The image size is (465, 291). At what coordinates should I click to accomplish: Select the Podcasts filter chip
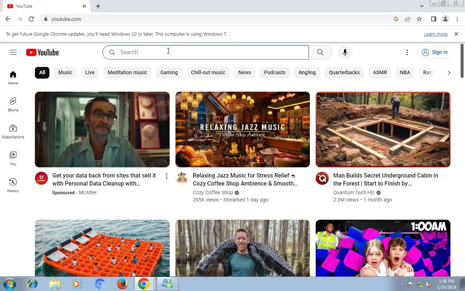275,72
